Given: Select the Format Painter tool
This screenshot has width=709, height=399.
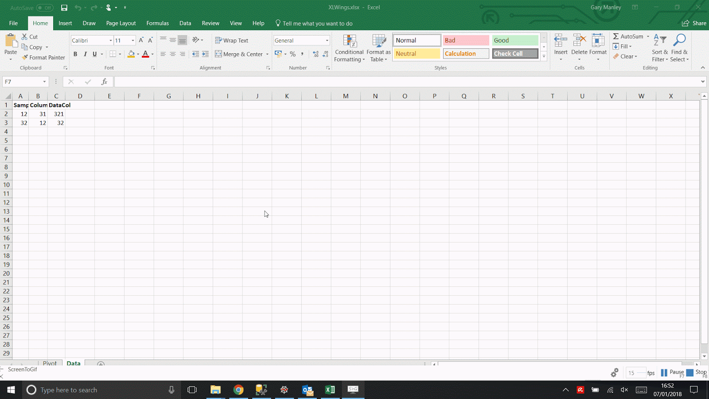Looking at the screenshot, I should coord(43,57).
